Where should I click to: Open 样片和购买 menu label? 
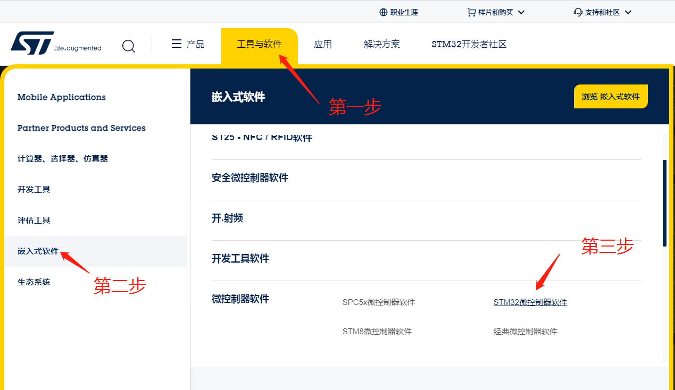pos(496,12)
